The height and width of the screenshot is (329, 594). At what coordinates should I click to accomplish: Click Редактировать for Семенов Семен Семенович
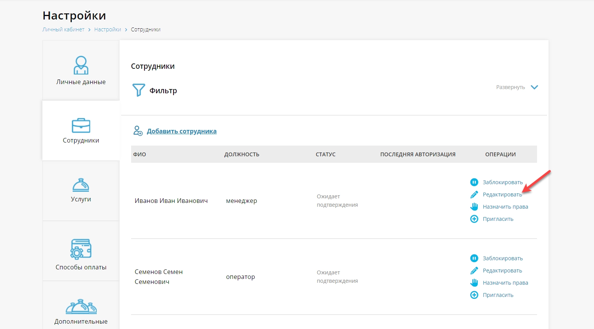[x=502, y=271]
